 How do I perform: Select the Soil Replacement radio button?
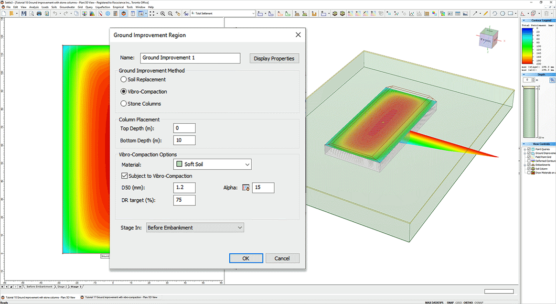123,79
